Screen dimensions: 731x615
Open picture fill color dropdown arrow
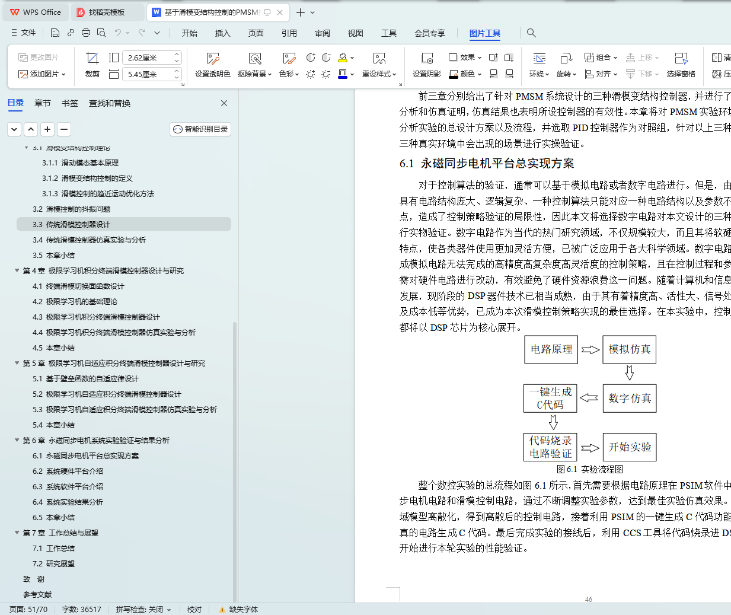tap(352, 58)
